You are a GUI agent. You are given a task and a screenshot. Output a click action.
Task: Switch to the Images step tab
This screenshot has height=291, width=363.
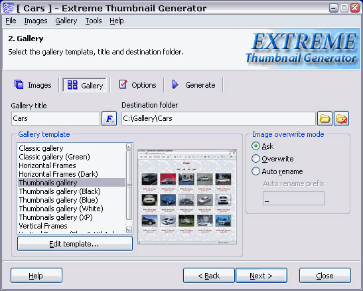pos(33,85)
